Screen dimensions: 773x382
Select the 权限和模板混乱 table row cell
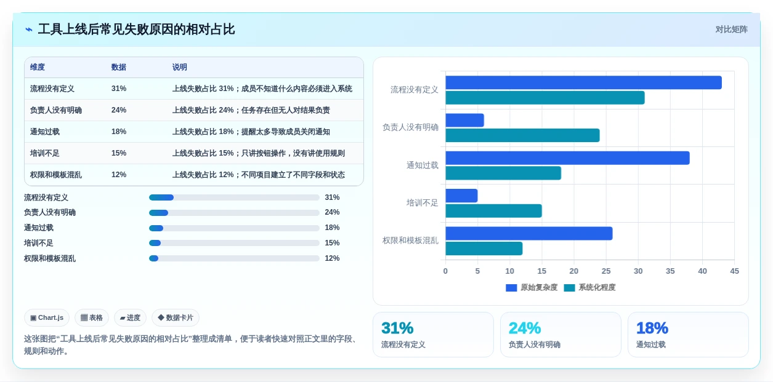click(x=56, y=175)
